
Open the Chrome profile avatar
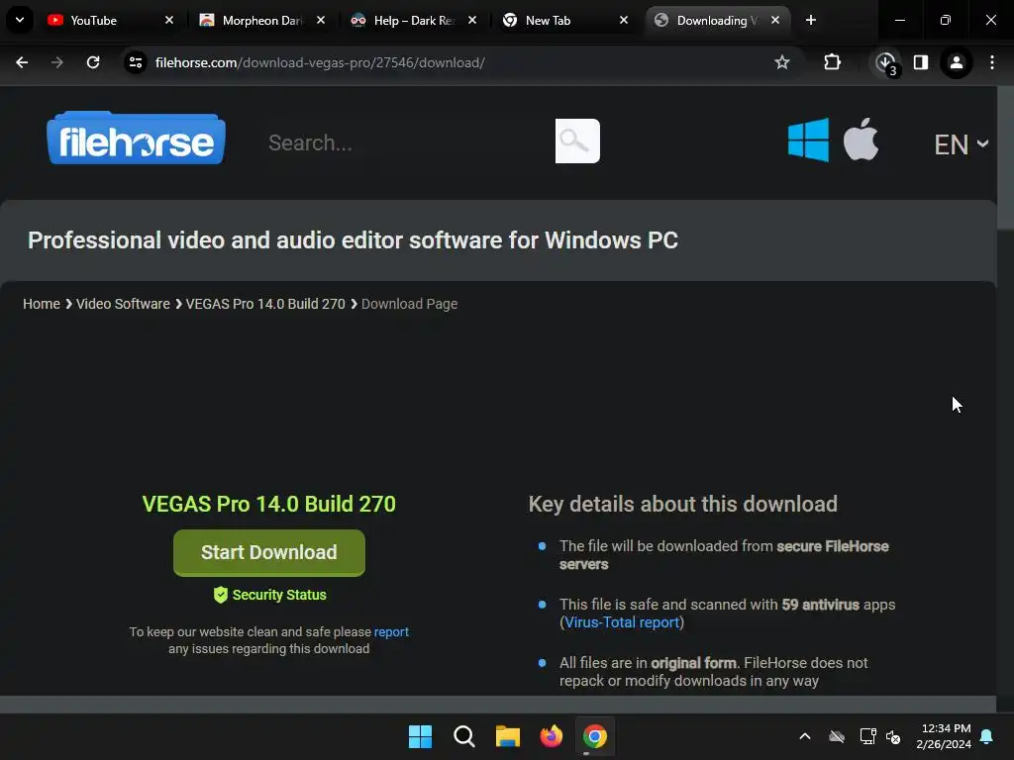[957, 62]
